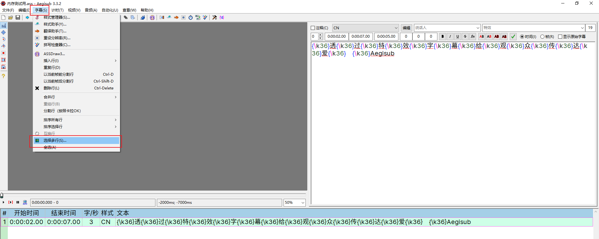Expand the 插入行(I) submenu

pyautogui.click(x=76, y=61)
